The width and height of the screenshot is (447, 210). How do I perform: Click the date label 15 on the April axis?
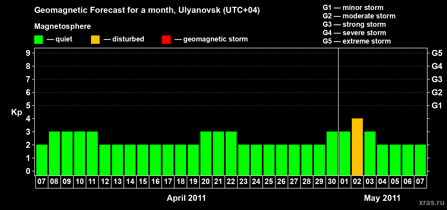point(143,182)
